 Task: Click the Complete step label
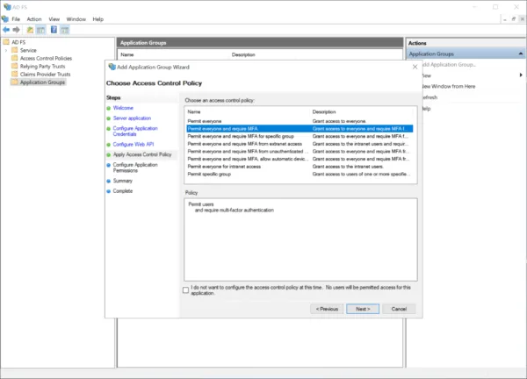click(x=123, y=191)
